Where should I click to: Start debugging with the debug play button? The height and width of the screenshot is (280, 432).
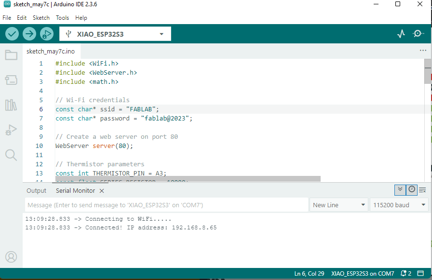point(47,34)
